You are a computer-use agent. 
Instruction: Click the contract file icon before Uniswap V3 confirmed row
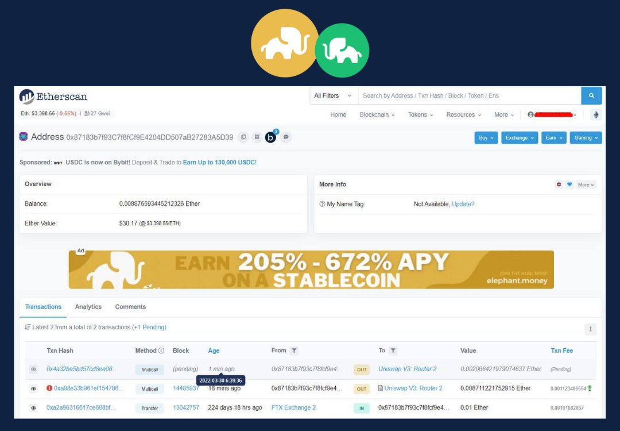click(x=381, y=388)
